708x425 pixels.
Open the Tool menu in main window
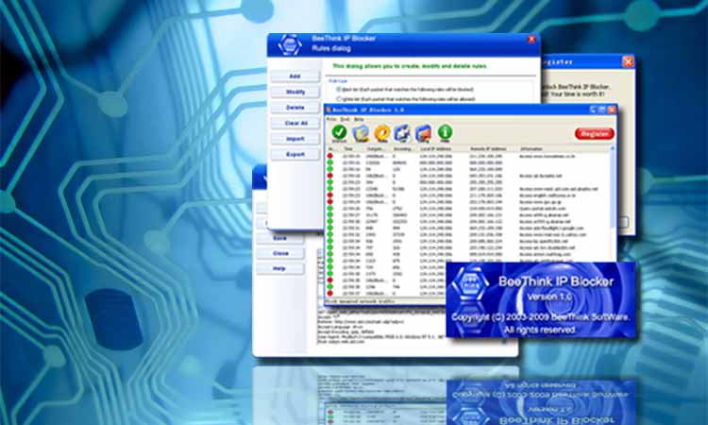(x=345, y=119)
